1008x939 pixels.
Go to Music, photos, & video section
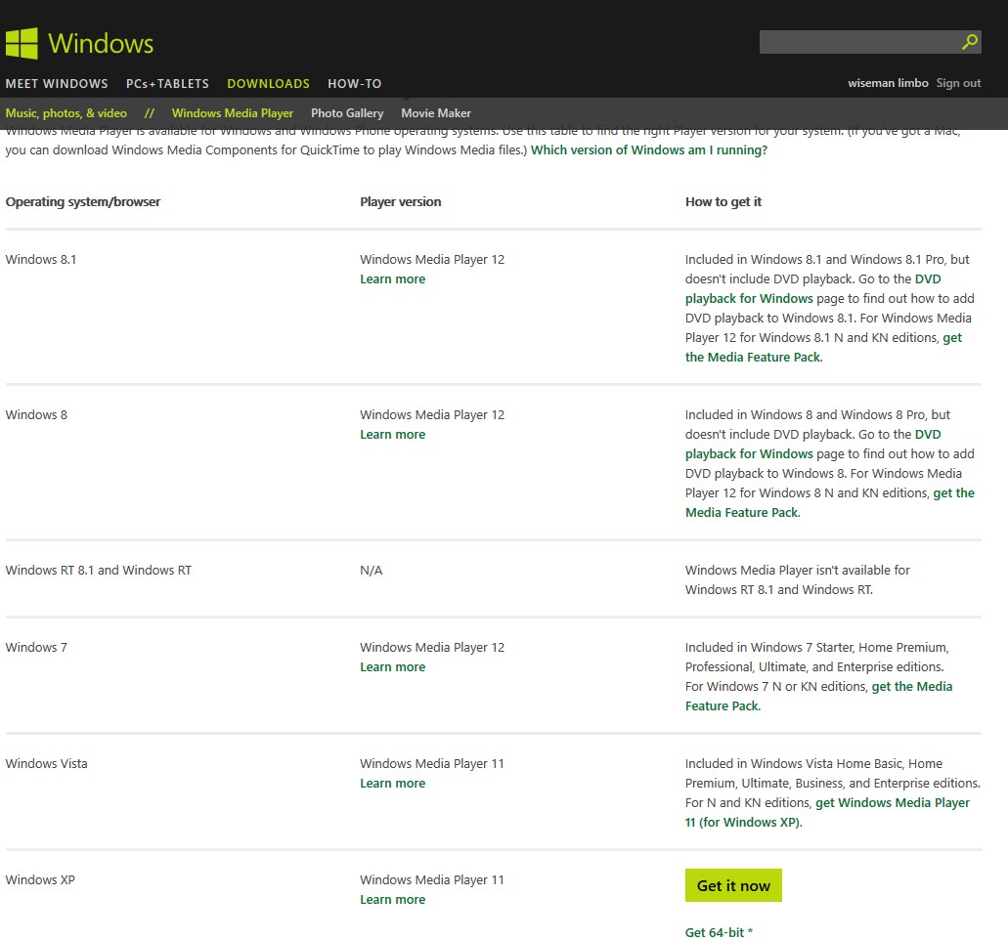click(x=66, y=113)
